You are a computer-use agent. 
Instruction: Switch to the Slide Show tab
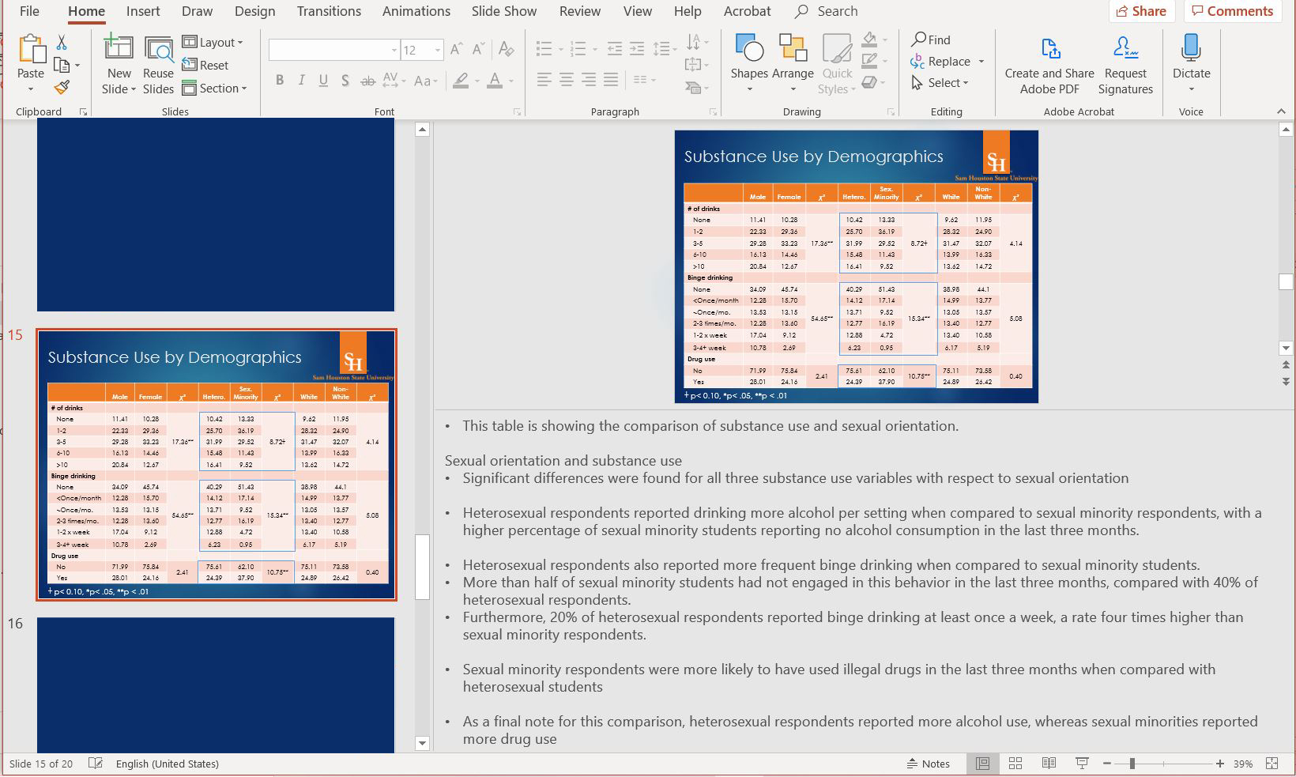coord(503,11)
